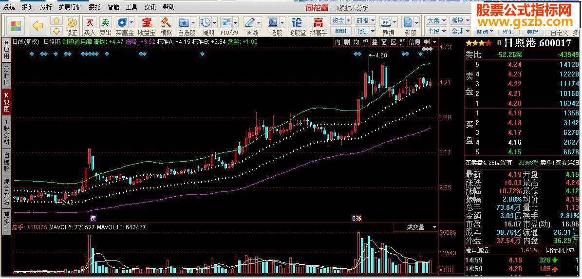
Task: Open the 研报 dropdown
Action: point(366,20)
